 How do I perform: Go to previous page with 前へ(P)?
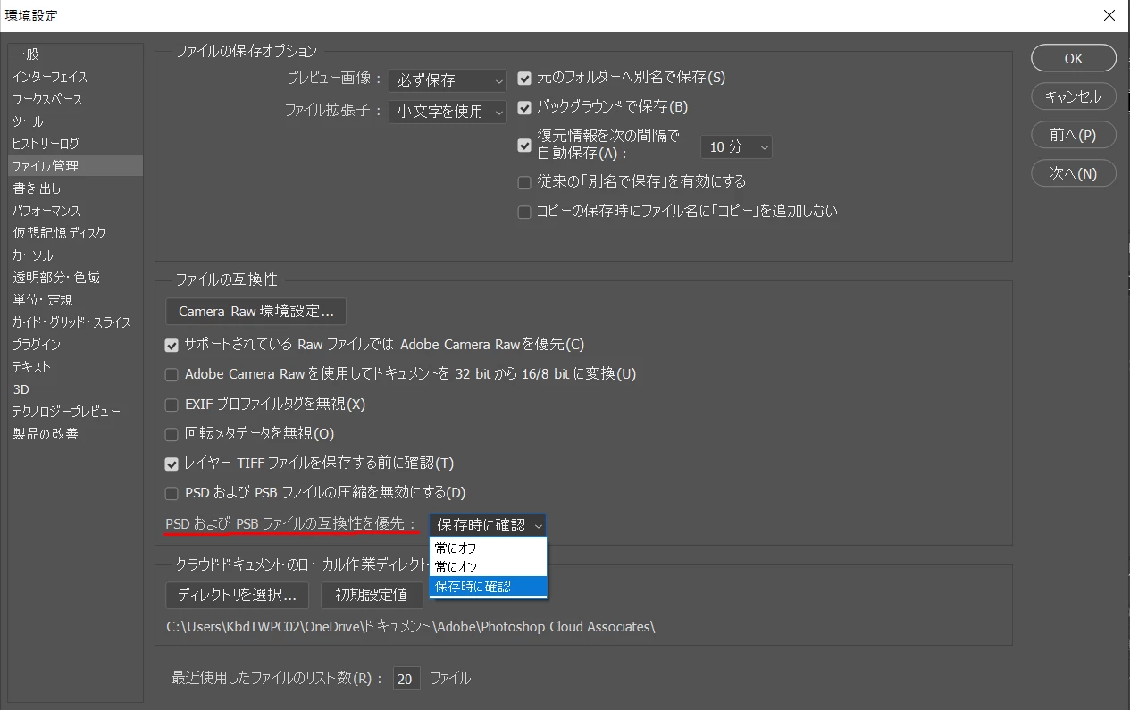point(1074,135)
